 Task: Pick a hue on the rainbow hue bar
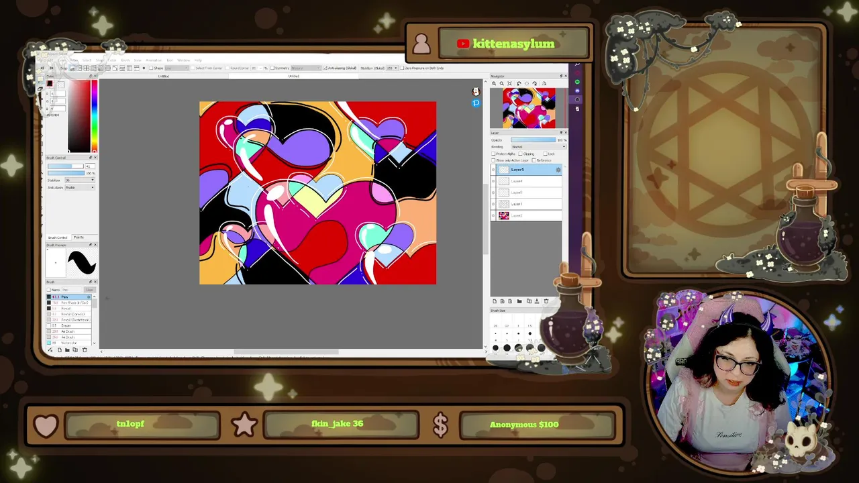[94, 115]
